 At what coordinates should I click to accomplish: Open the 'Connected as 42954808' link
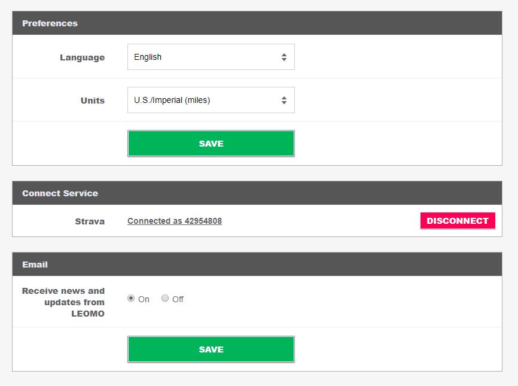[x=175, y=221]
